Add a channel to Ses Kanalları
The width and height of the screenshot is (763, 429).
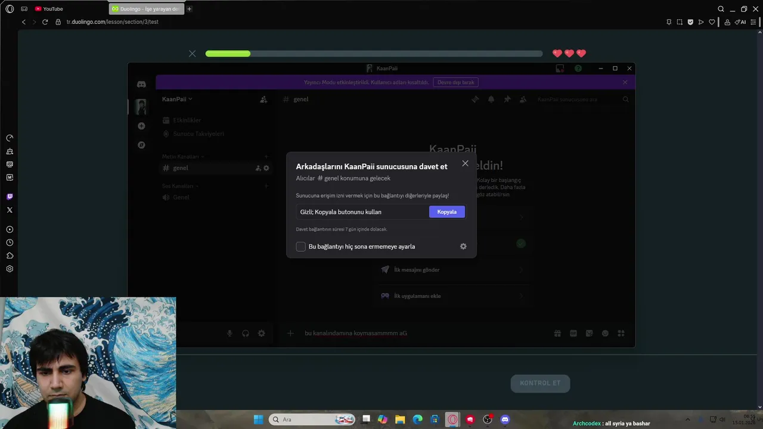(266, 186)
